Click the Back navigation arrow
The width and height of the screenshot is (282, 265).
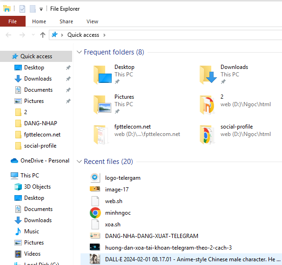[x=8, y=35]
